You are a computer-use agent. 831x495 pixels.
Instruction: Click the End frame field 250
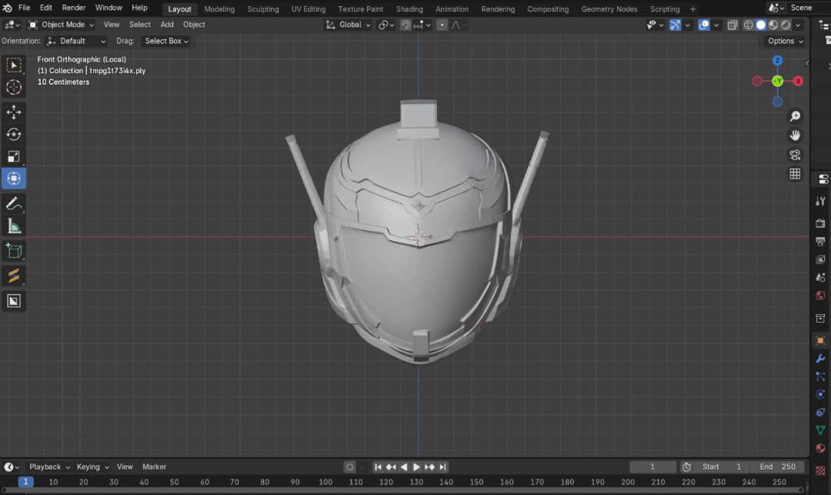(x=777, y=467)
